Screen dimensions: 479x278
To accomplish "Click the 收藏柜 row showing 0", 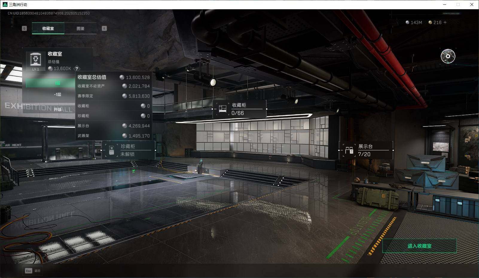I will [x=114, y=106].
